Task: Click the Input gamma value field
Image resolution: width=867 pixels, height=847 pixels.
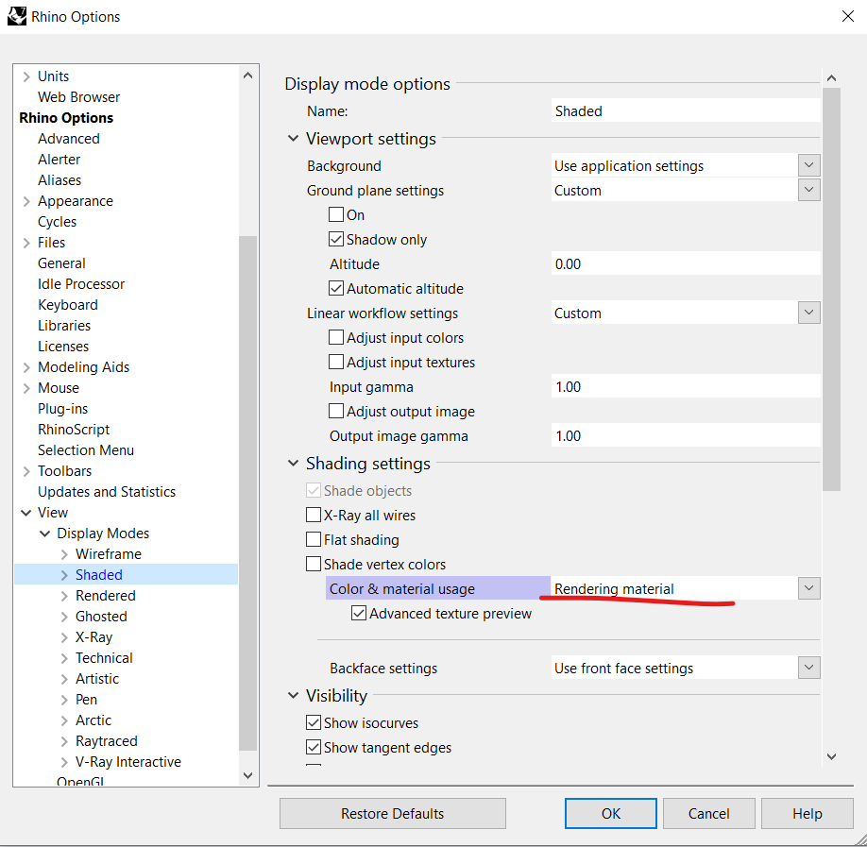Action: click(x=686, y=386)
